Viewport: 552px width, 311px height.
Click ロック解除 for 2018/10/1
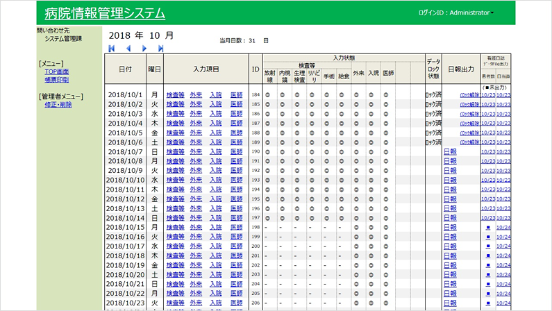pos(470,95)
